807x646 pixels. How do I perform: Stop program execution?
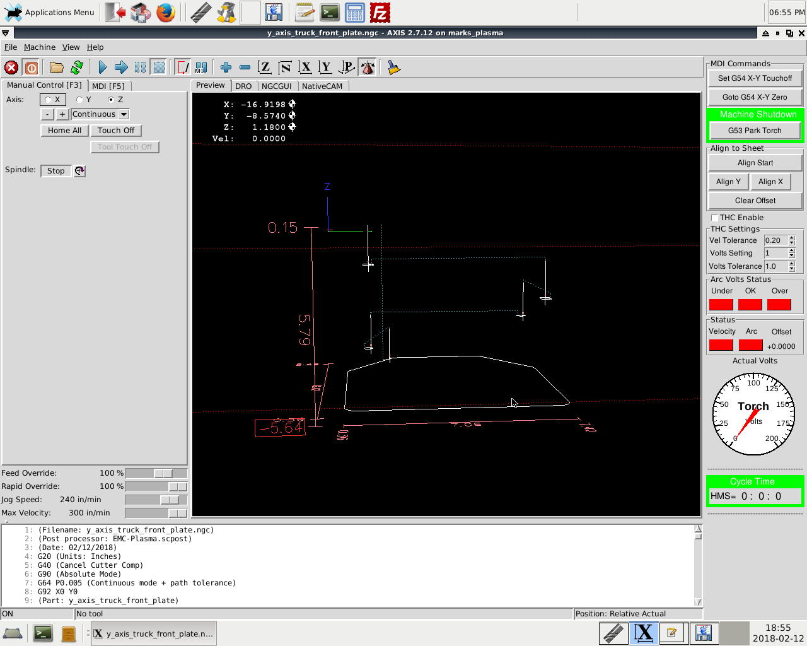[x=159, y=68]
